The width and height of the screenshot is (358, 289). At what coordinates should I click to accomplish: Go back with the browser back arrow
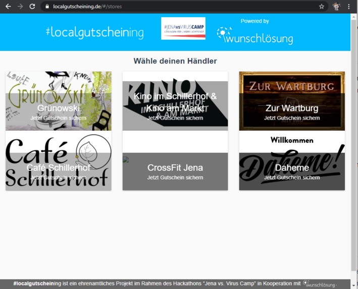[x=8, y=7]
